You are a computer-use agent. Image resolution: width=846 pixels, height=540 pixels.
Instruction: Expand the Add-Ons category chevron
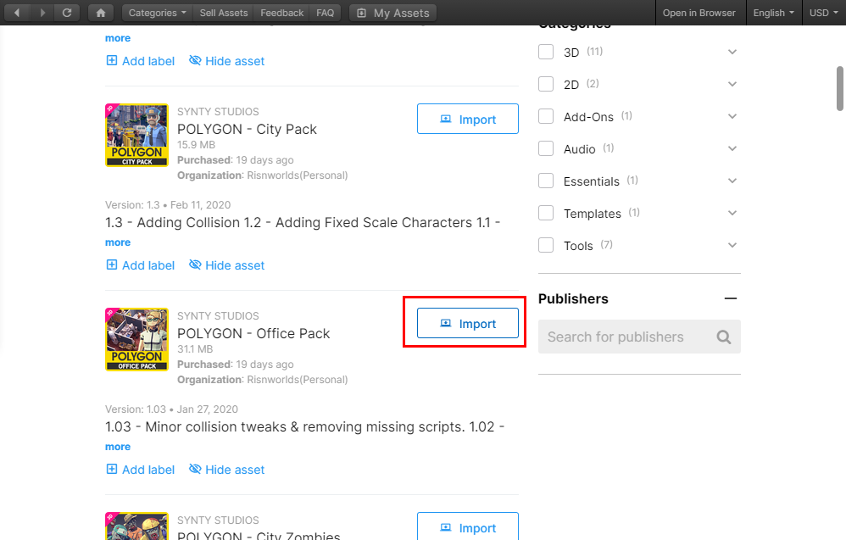tap(732, 116)
